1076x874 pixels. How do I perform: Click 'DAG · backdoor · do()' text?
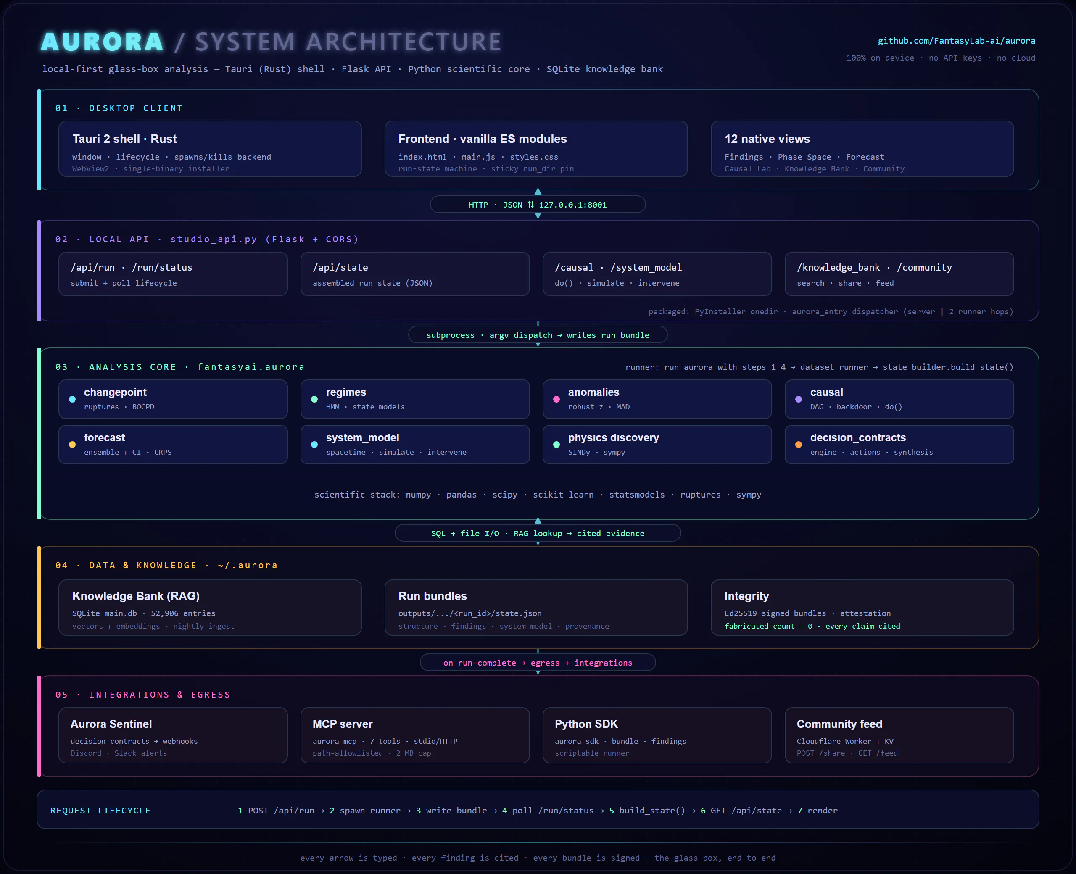(x=856, y=407)
